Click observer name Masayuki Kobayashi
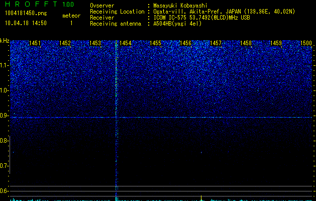Viewport: 316px width, 201px height. tap(180, 6)
